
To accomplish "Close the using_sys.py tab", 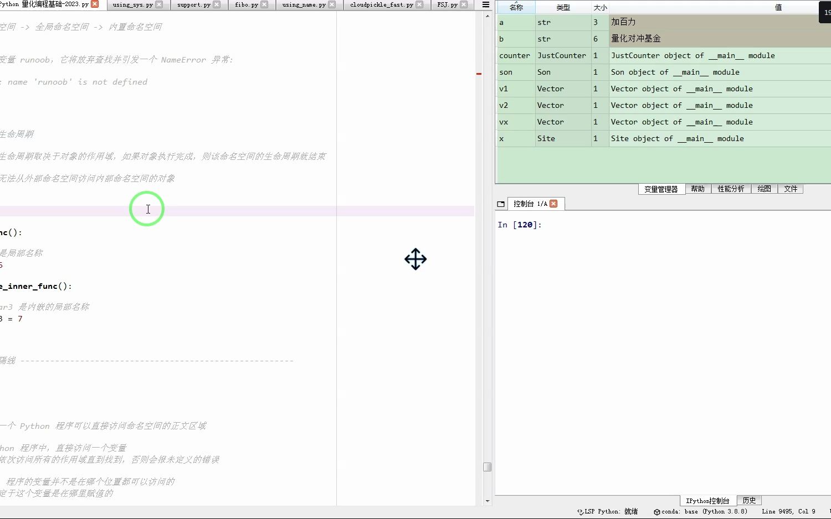I will (x=159, y=4).
